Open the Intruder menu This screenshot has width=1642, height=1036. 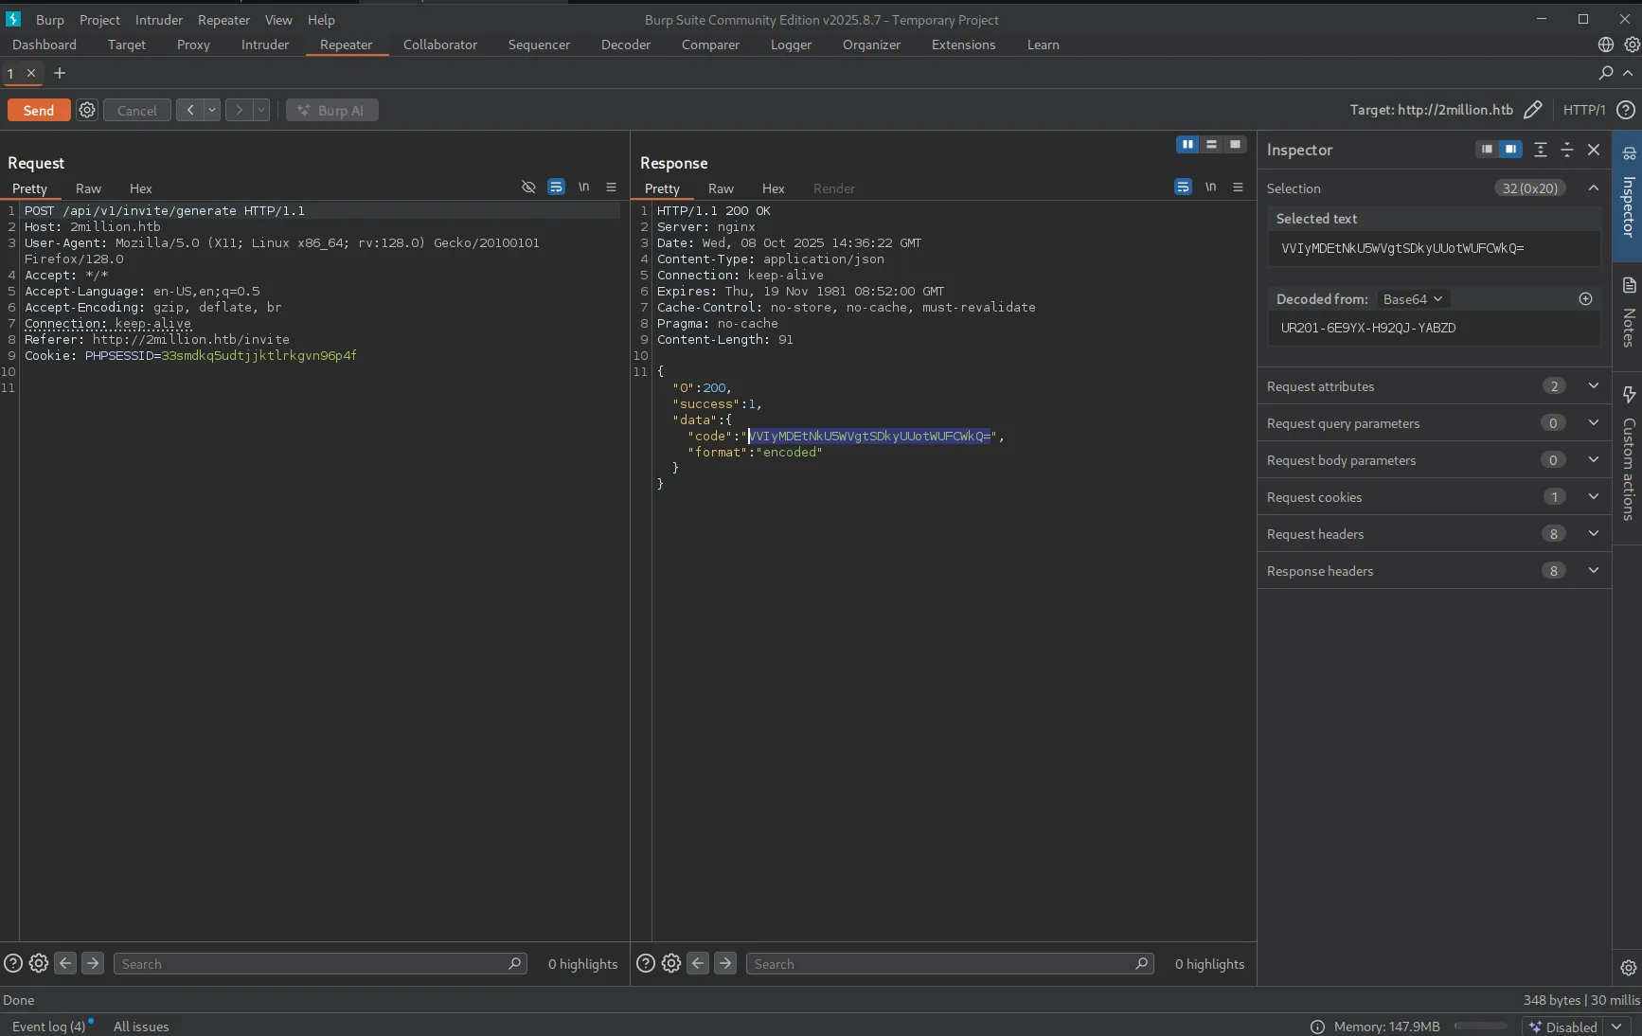point(158,20)
